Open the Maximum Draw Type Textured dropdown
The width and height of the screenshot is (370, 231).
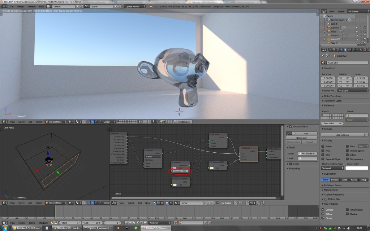click(332, 168)
